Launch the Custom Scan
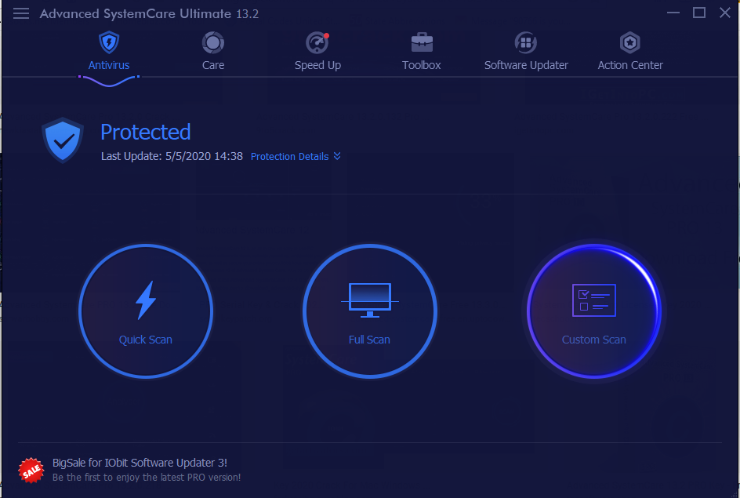The width and height of the screenshot is (740, 498). [594, 311]
